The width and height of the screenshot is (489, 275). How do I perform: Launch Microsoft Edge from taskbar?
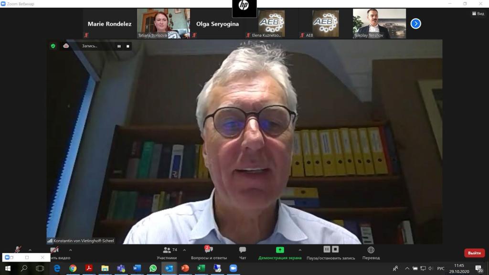tap(57, 268)
